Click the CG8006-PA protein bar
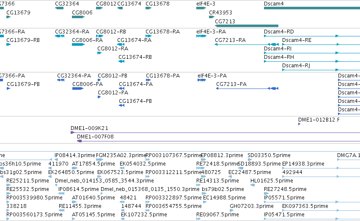The height and width of the screenshot is (221, 360). tap(78, 88)
